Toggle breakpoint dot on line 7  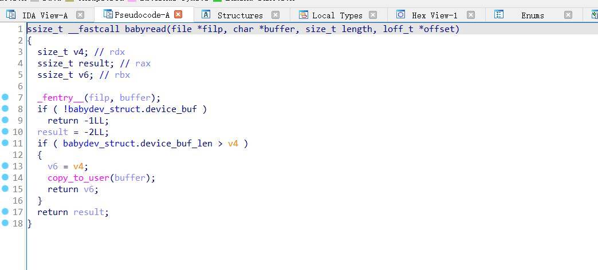pyautogui.click(x=5, y=97)
